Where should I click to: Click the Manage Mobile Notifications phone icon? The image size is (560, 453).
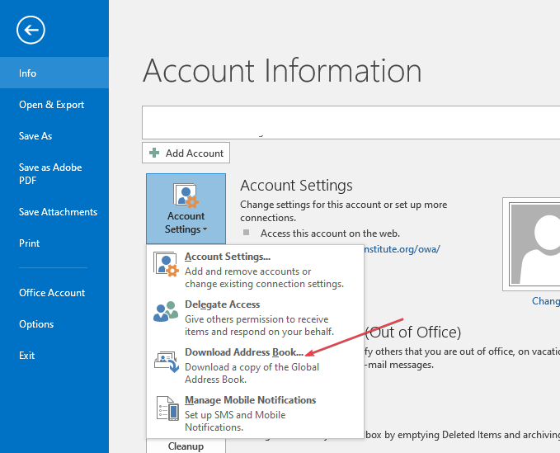(x=166, y=408)
